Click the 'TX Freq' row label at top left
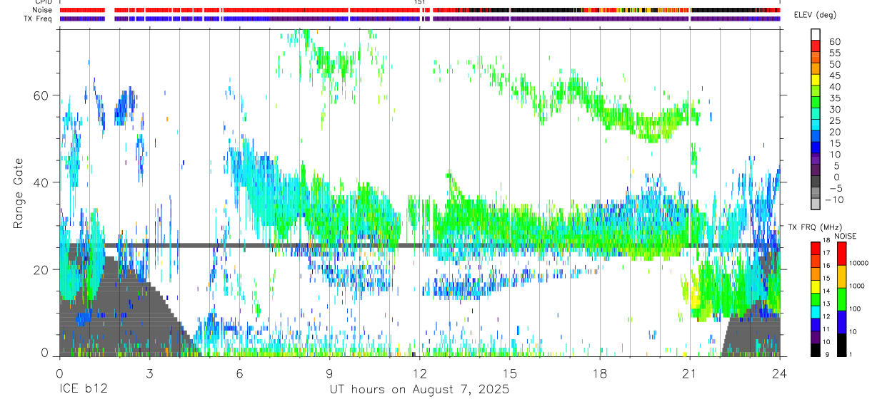 point(39,19)
